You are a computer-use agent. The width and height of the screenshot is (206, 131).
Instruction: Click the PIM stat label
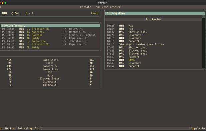pyautogui.click(x=50, y=72)
